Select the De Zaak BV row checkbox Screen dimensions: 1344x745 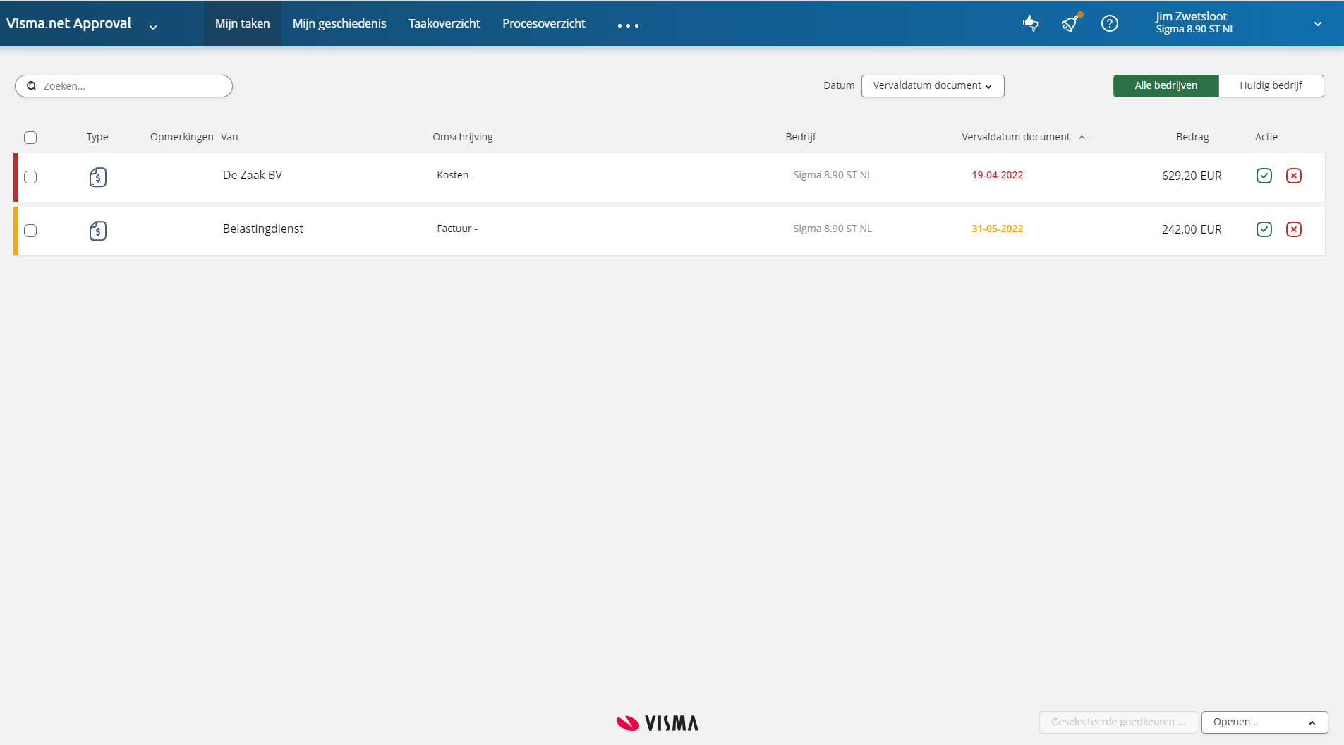coord(30,178)
